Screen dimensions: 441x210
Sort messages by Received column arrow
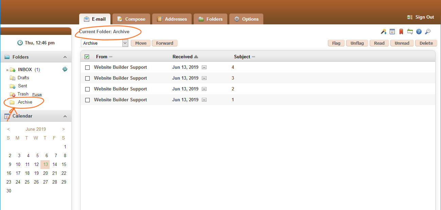point(196,57)
